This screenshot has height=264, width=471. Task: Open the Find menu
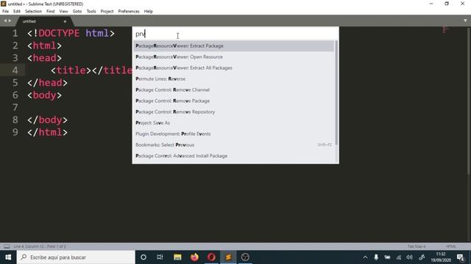click(x=51, y=12)
